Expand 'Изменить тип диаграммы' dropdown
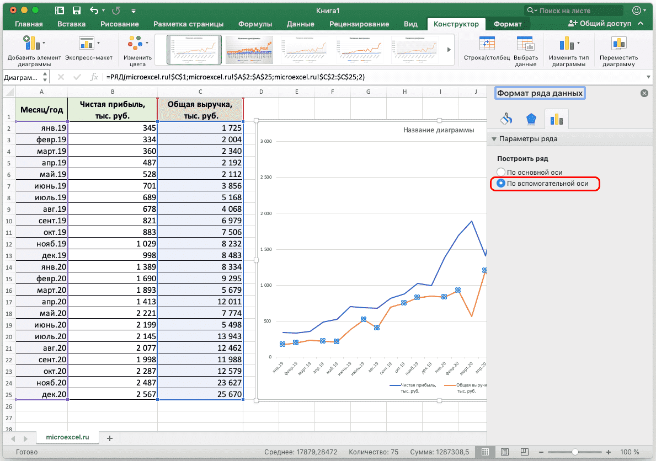This screenshot has width=656, height=461. (568, 44)
